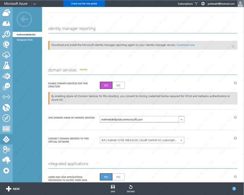Show help for DNS domain name setting
Screen dimensions: 244x195
[235, 117]
